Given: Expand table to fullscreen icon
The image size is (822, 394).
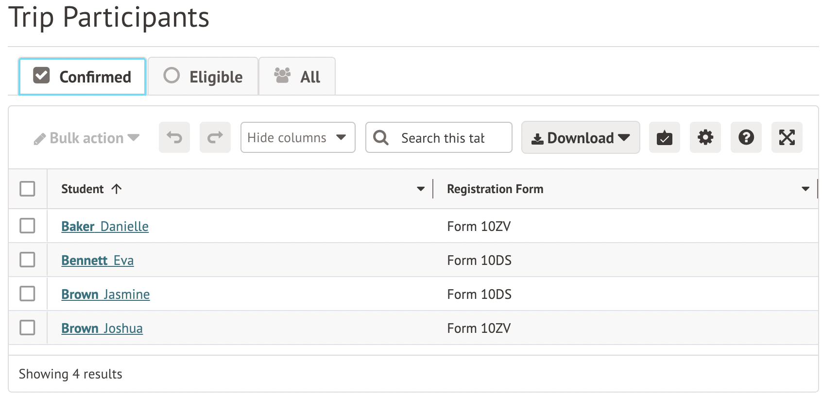Looking at the screenshot, I should 787,138.
